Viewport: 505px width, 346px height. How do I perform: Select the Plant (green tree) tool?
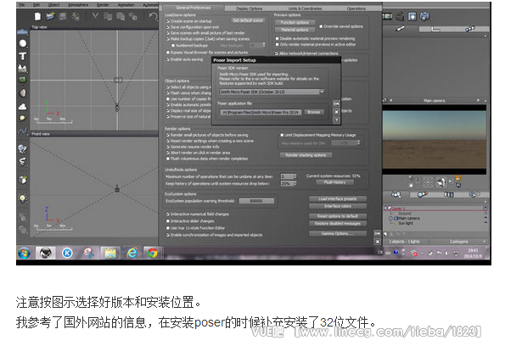[23, 80]
